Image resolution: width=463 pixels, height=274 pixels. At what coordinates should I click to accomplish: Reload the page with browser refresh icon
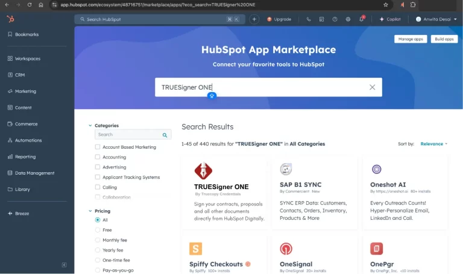[30, 5]
